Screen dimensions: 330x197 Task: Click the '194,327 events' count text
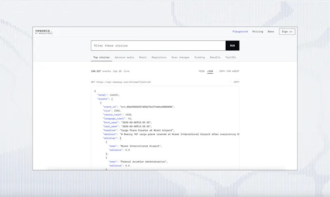click(101, 71)
